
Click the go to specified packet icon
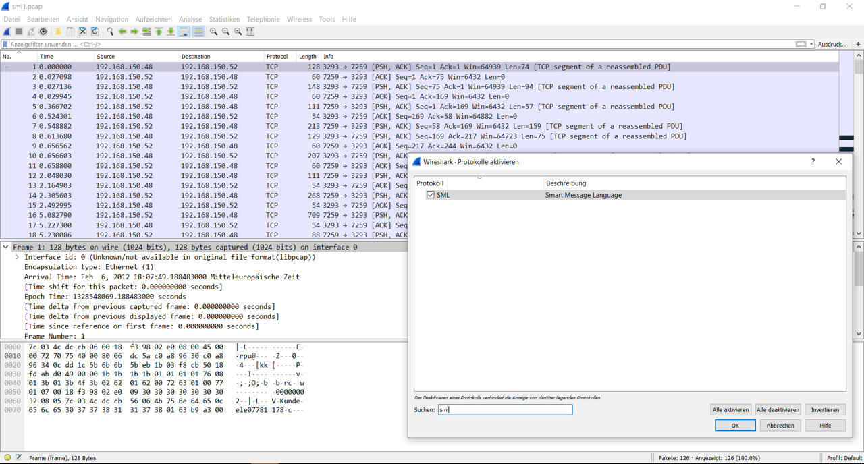146,32
